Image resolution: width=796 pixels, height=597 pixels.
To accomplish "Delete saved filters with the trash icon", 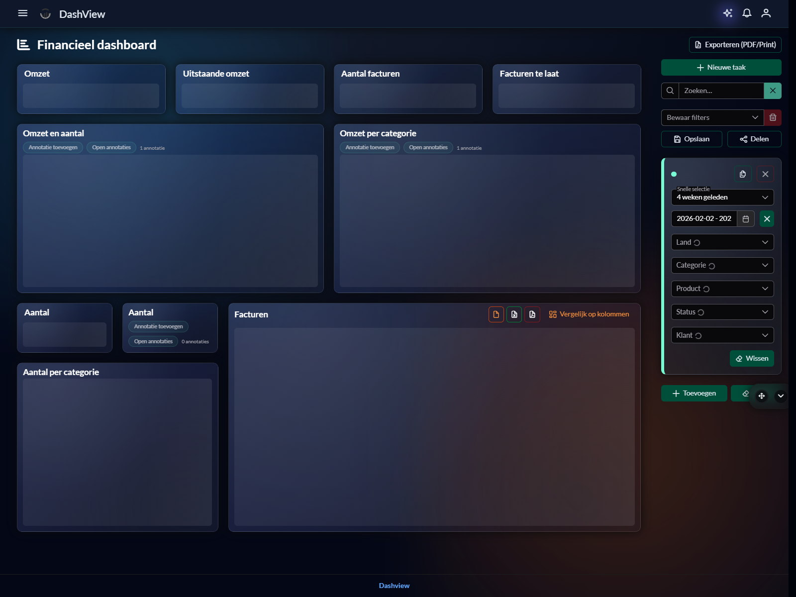I will point(773,117).
